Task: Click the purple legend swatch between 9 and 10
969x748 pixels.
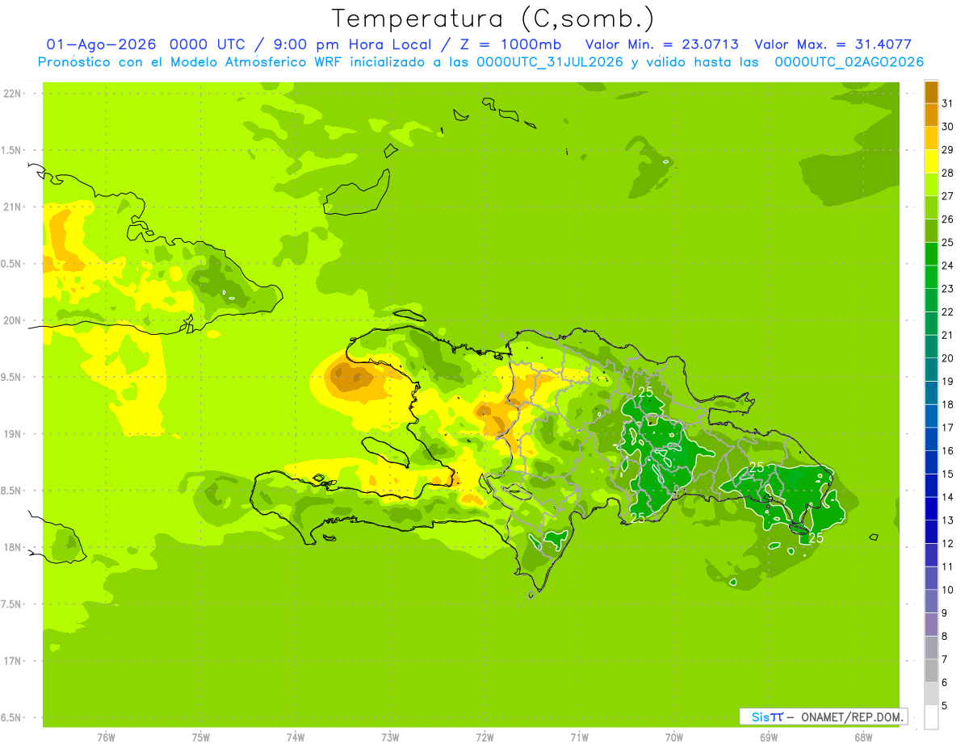Action: tap(931, 601)
